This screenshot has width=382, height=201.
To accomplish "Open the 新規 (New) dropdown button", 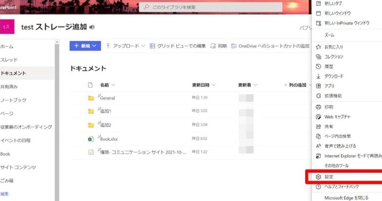I will pyautogui.click(x=85, y=46).
